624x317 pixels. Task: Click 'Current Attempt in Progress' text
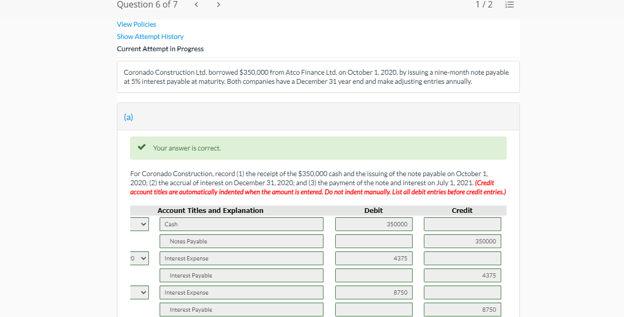click(x=160, y=49)
